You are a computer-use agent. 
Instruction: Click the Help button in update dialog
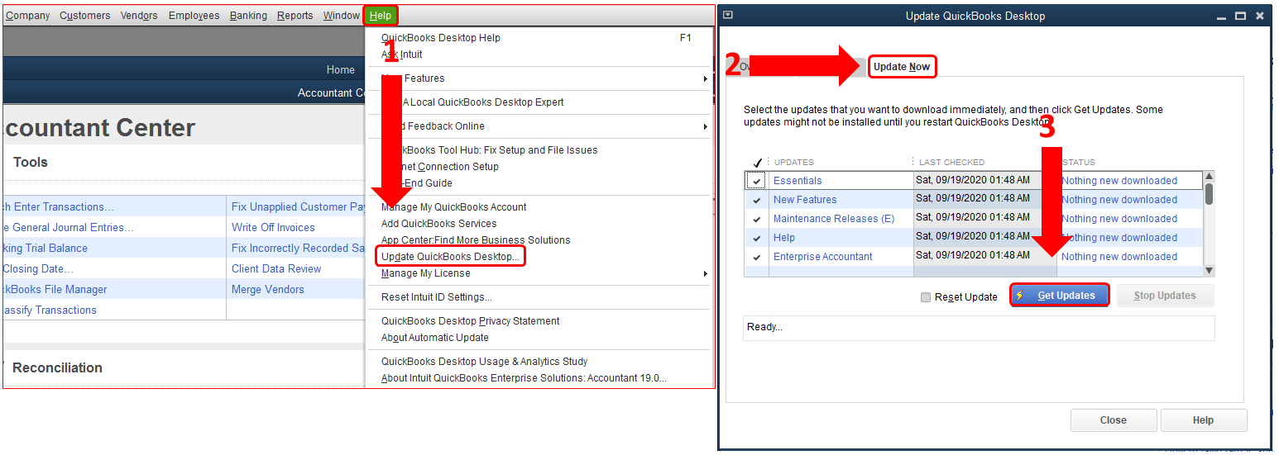[1203, 420]
